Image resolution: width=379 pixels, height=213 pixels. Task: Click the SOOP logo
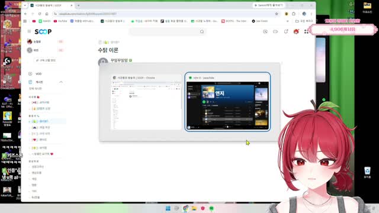coord(43,31)
